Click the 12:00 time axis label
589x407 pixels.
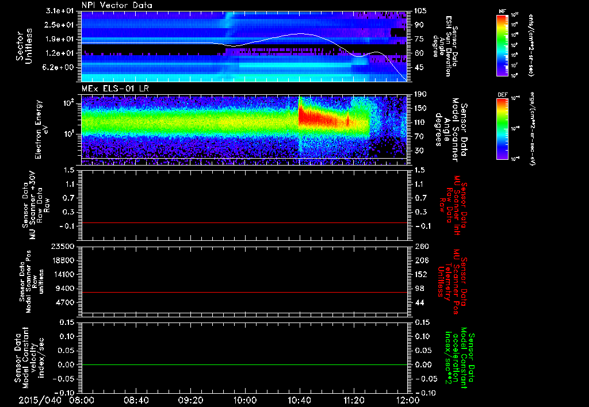pyautogui.click(x=408, y=400)
